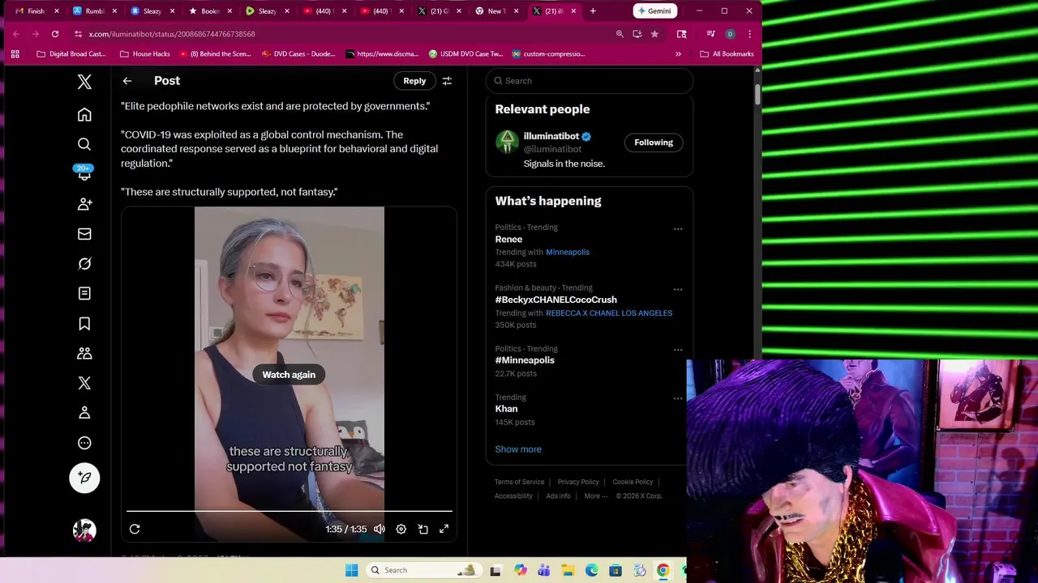The height and width of the screenshot is (583, 1038).
Task: Open Premium X icon in lower sidebar
Action: point(84,383)
